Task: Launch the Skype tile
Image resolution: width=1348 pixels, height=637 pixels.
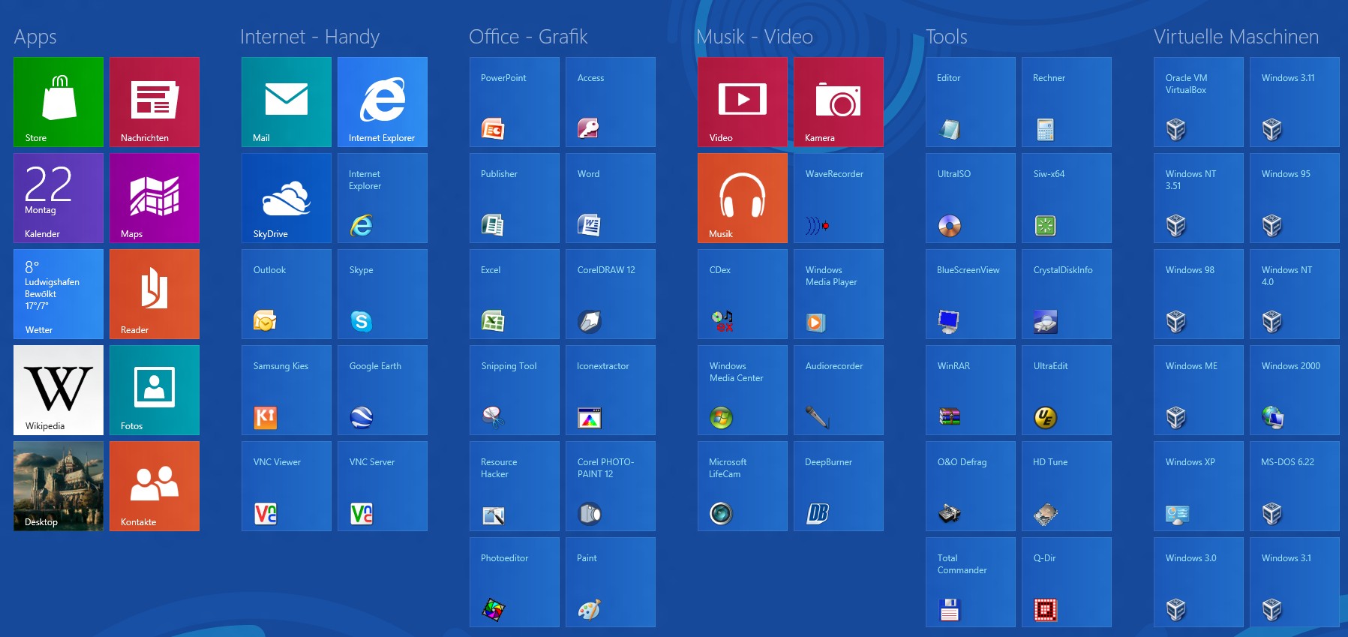Action: 383,294
